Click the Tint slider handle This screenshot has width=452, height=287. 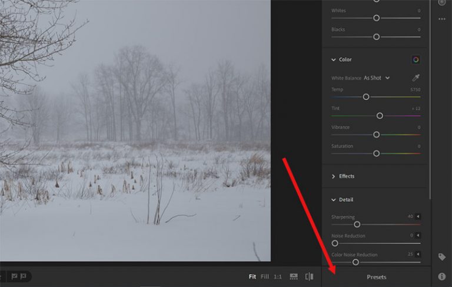coord(380,116)
